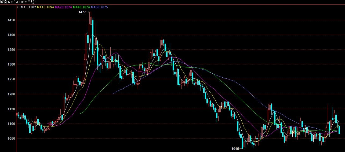345x152 pixels.
Task: Click the 1450 price axis label
Action: tap(8, 20)
